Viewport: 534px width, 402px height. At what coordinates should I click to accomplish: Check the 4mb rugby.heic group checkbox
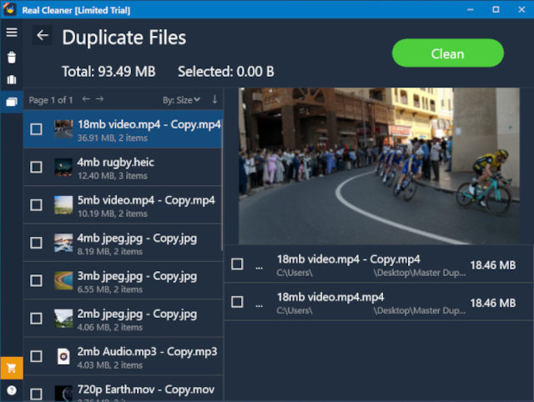36,167
